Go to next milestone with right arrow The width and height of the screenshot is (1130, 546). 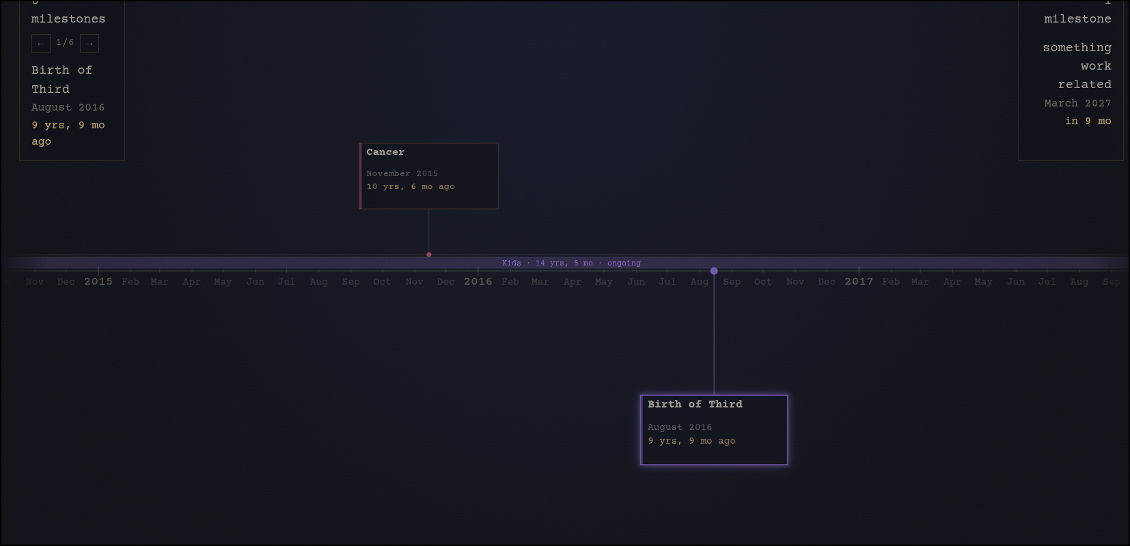tap(89, 43)
